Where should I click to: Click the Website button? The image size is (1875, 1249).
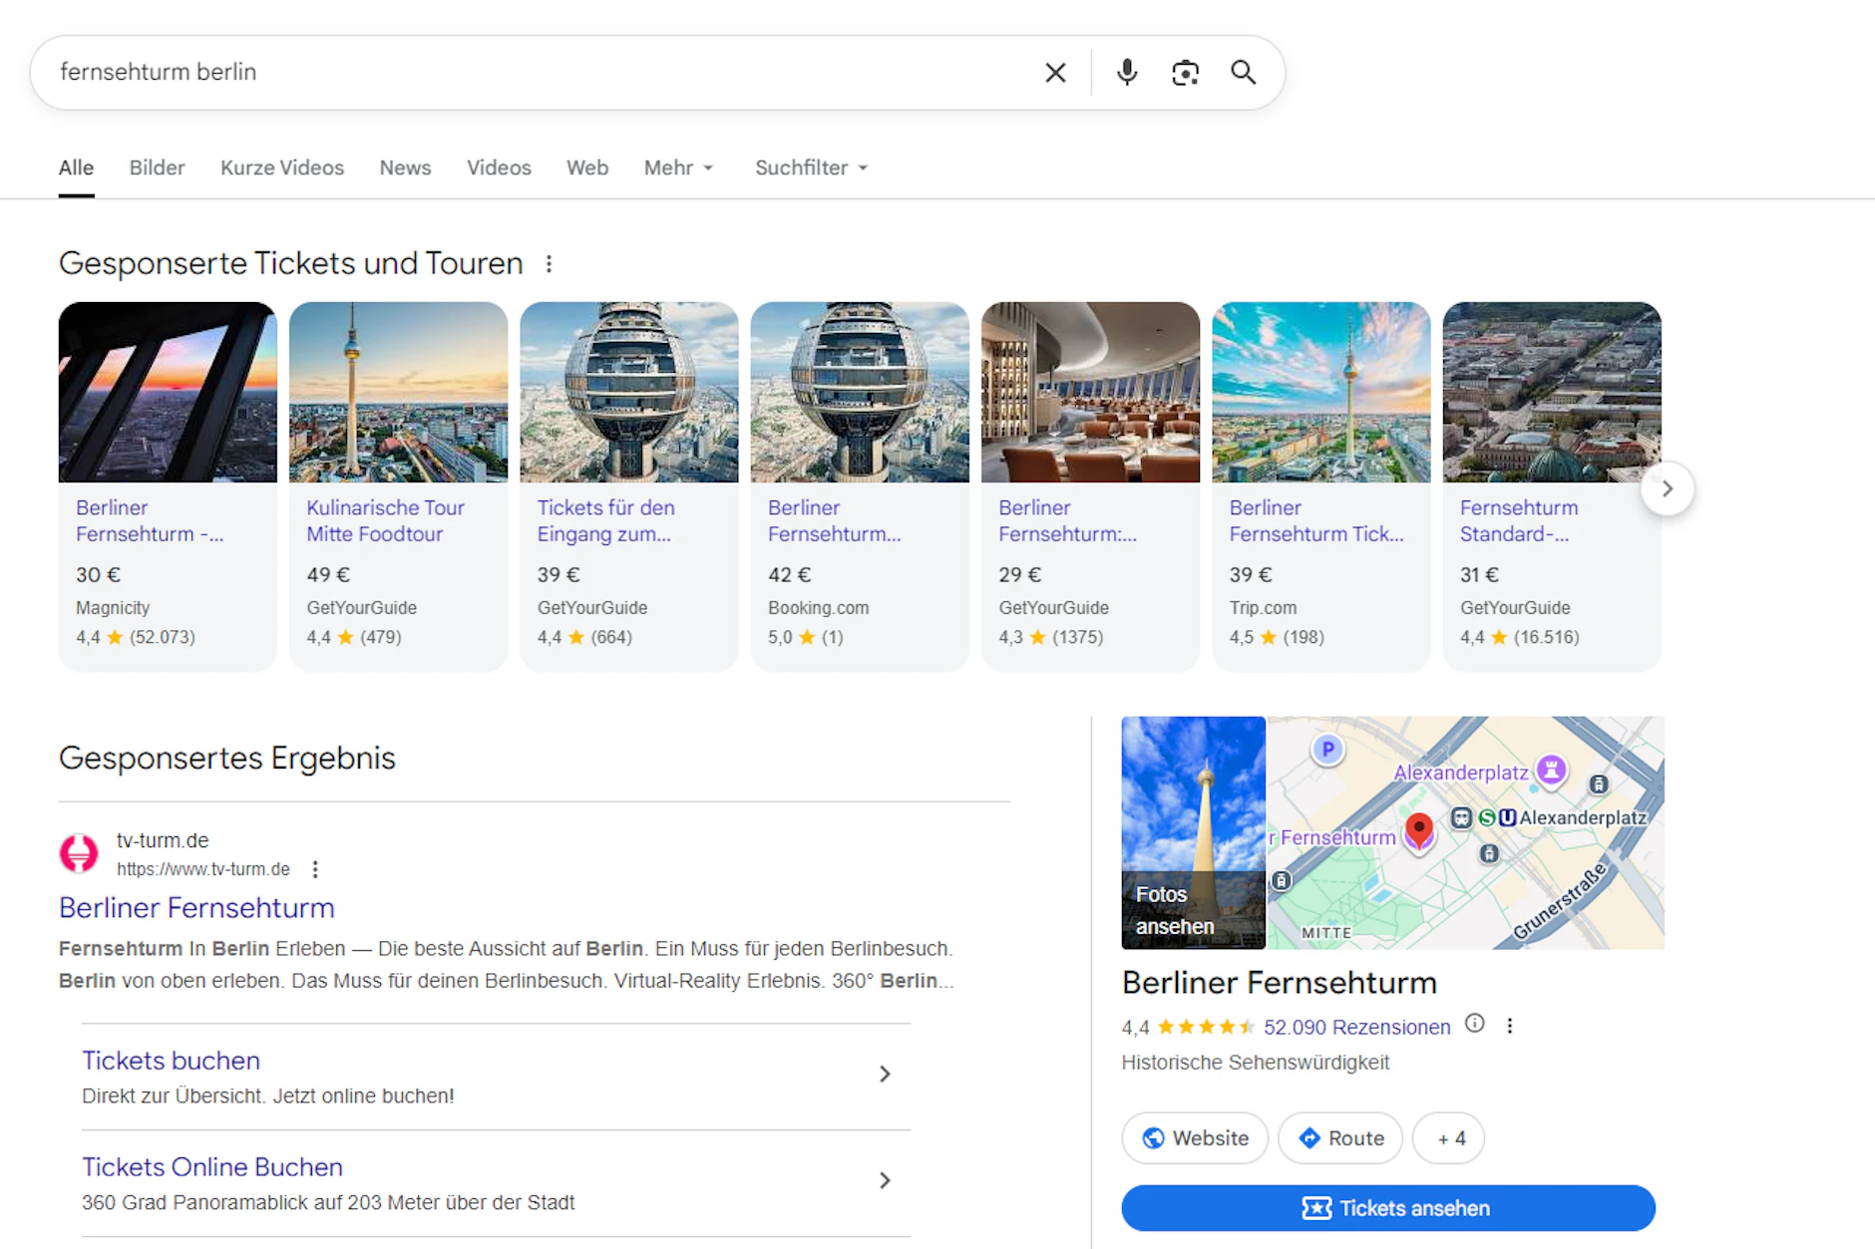(1195, 1138)
